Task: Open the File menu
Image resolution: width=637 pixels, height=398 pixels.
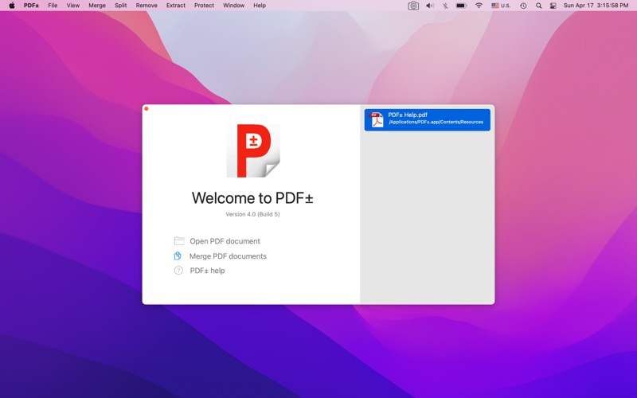Action: click(53, 6)
